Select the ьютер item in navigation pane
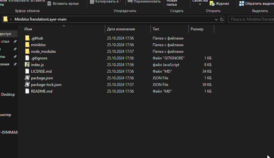This screenshot has width=274, height=158. coord(5,115)
